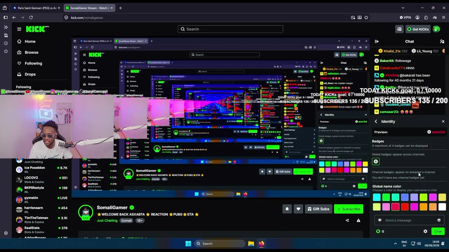Open the Just Chatting category link

[107, 220]
